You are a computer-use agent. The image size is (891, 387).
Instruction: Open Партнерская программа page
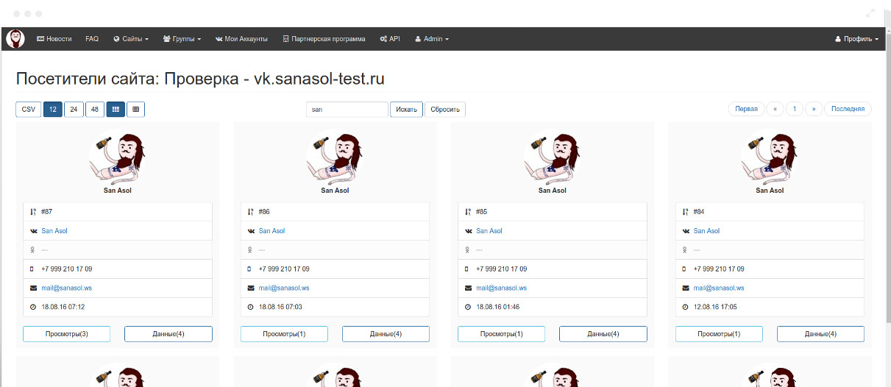coord(324,39)
